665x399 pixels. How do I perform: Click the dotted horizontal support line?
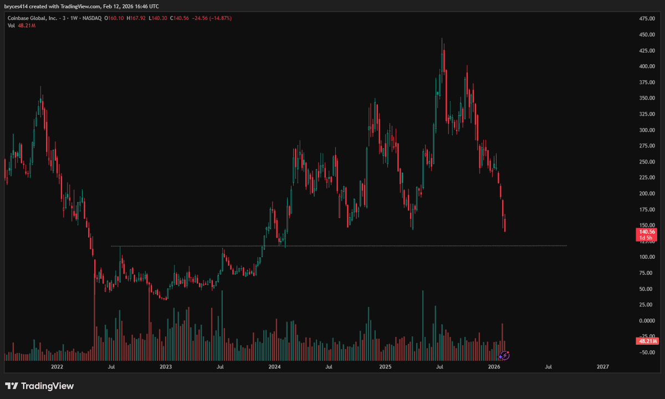tap(339, 245)
